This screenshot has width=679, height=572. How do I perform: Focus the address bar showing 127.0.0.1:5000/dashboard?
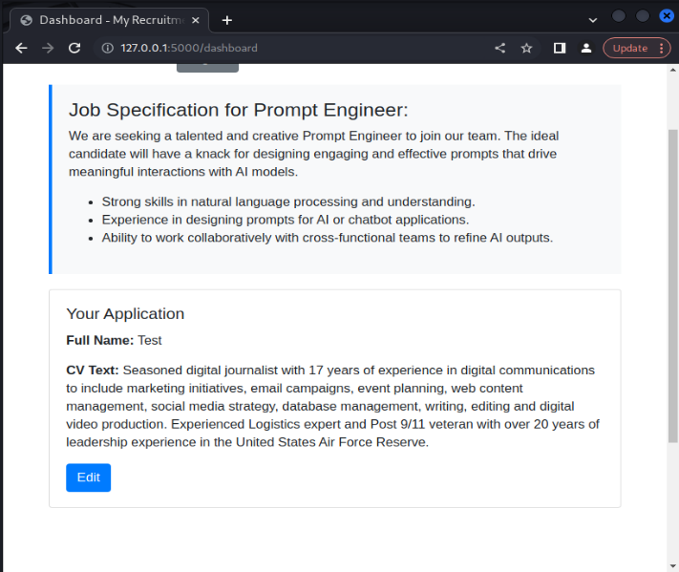(x=286, y=48)
